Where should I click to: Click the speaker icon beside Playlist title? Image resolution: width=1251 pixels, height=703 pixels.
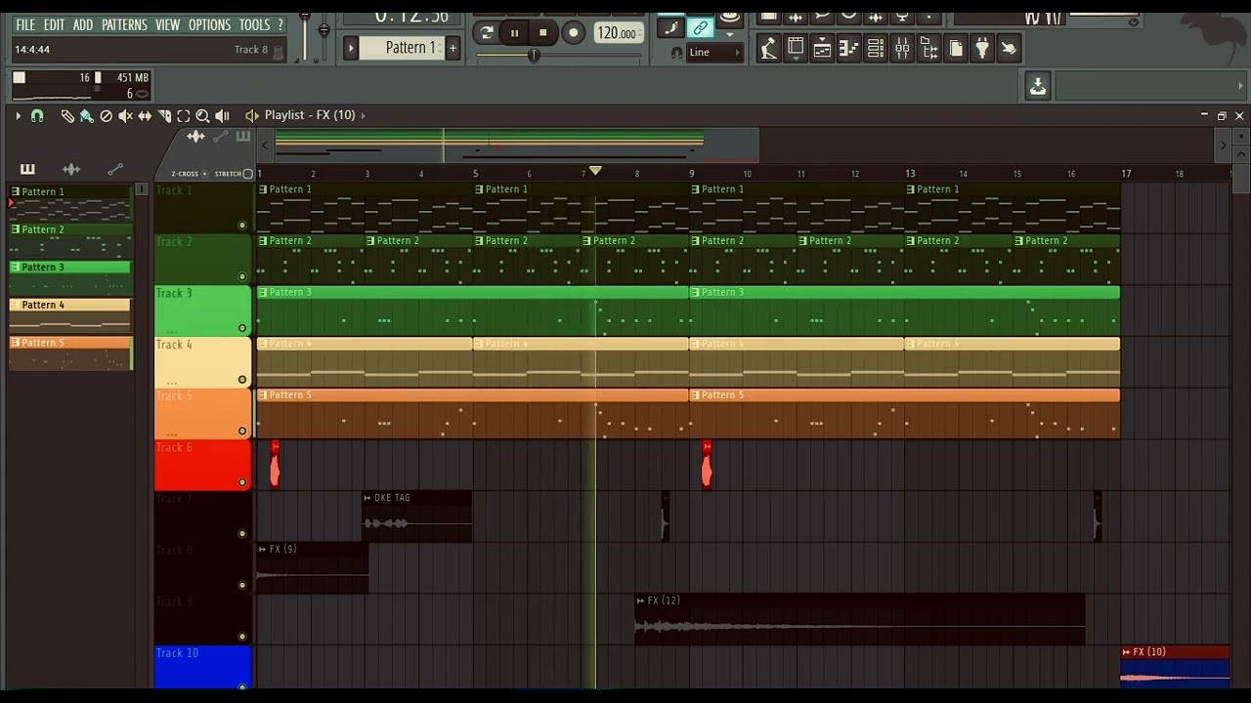(x=252, y=115)
